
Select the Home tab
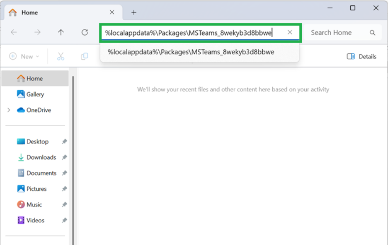click(63, 12)
